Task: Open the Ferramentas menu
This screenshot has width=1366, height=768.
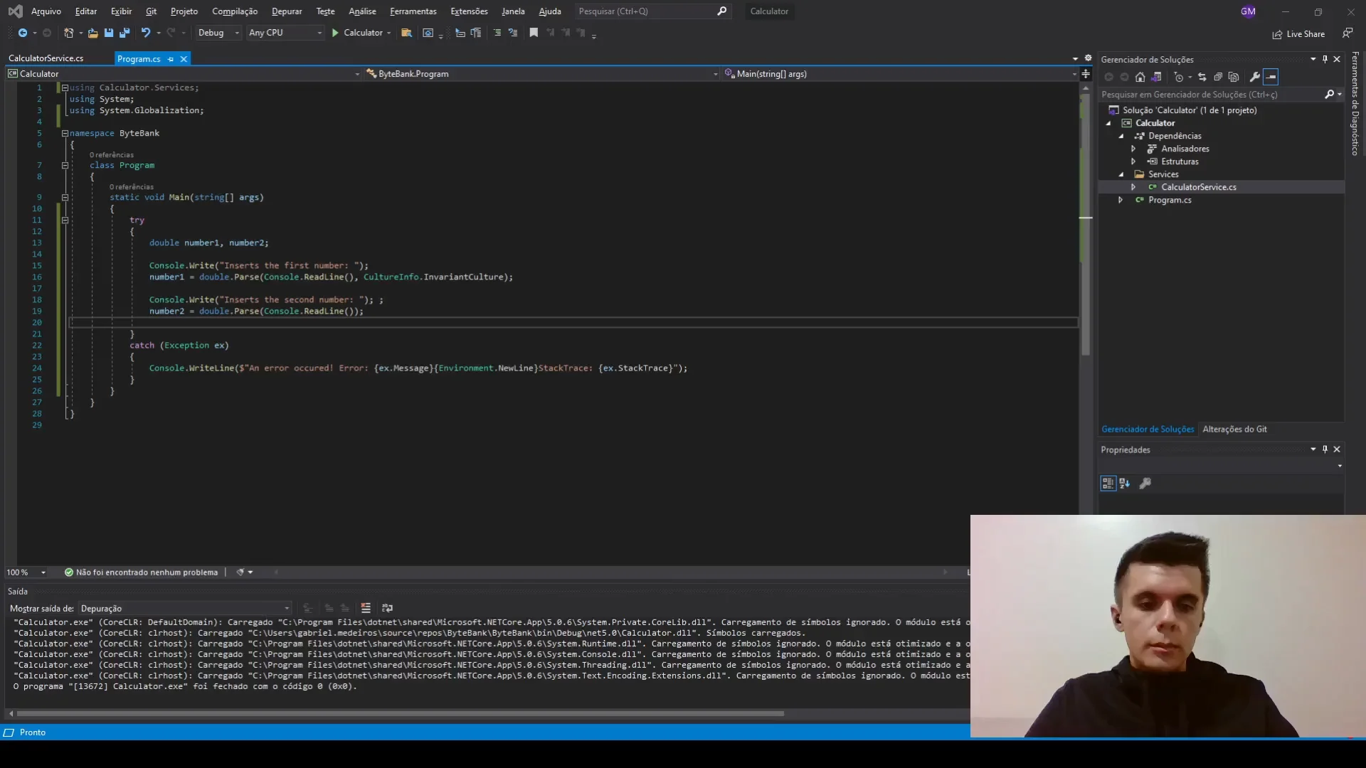Action: click(413, 11)
